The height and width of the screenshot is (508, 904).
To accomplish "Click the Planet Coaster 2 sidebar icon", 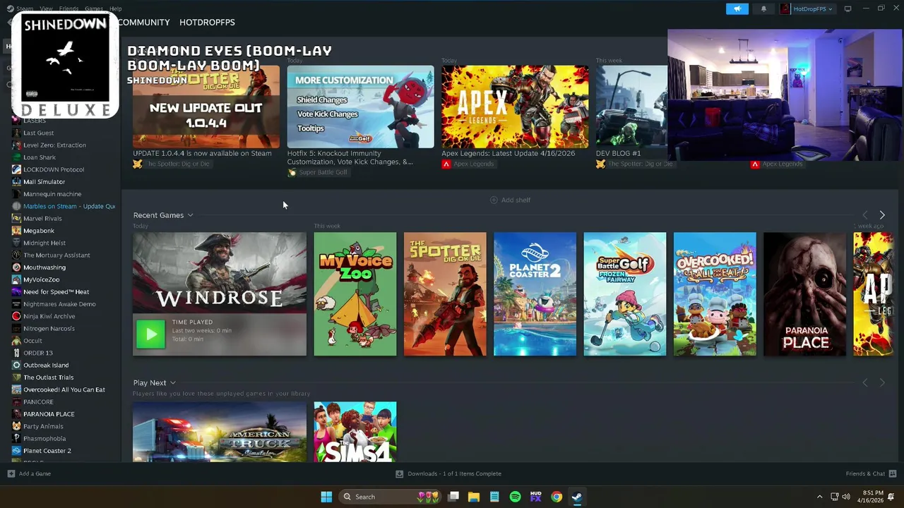I will [x=16, y=450].
